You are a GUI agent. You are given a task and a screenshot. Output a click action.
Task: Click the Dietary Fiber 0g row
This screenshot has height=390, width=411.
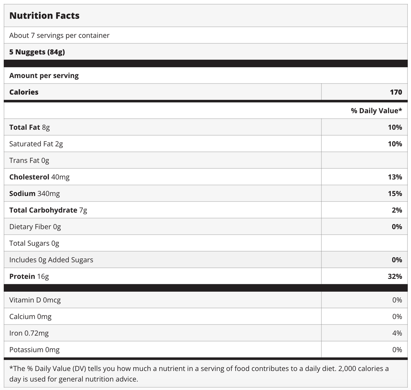pos(205,227)
